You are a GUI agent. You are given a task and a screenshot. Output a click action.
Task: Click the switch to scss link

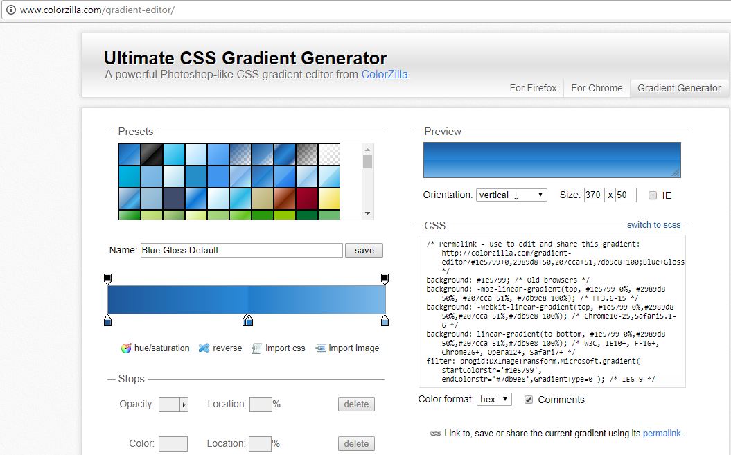(x=653, y=225)
